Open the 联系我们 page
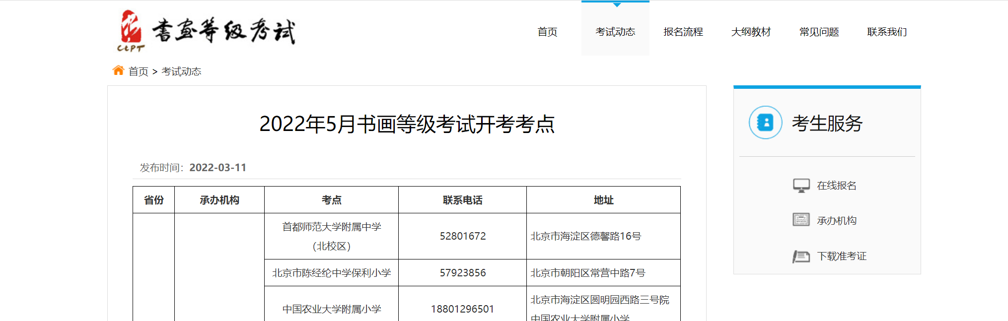Screen dimensions: 1008x321 887,32
